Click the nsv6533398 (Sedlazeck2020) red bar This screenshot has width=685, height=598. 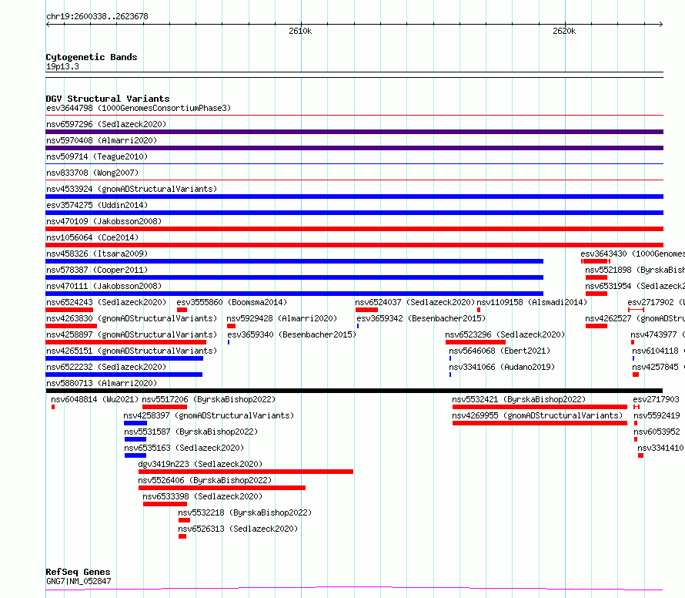tap(165, 504)
